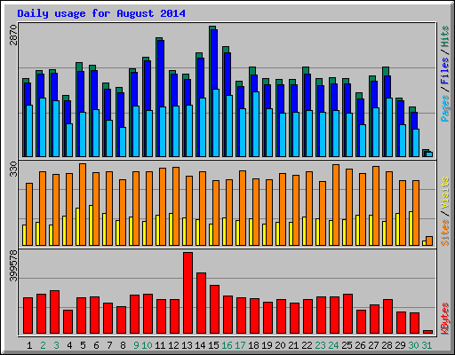455x355 pixels.
Task: Click day 3 on the x-axis
Action: click(56, 345)
